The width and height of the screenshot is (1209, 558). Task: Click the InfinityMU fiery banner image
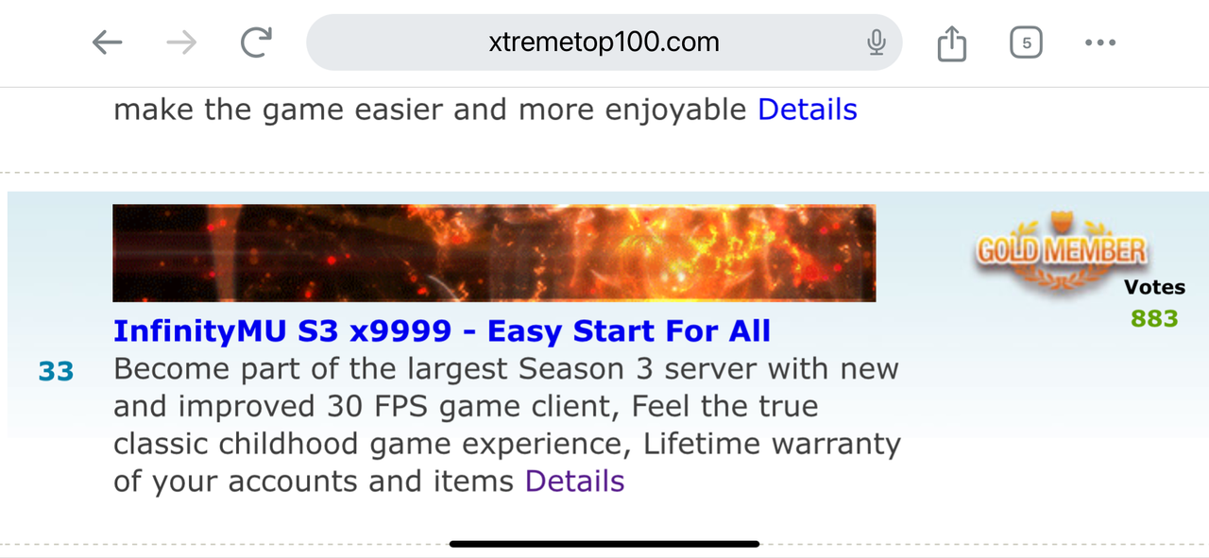(494, 253)
